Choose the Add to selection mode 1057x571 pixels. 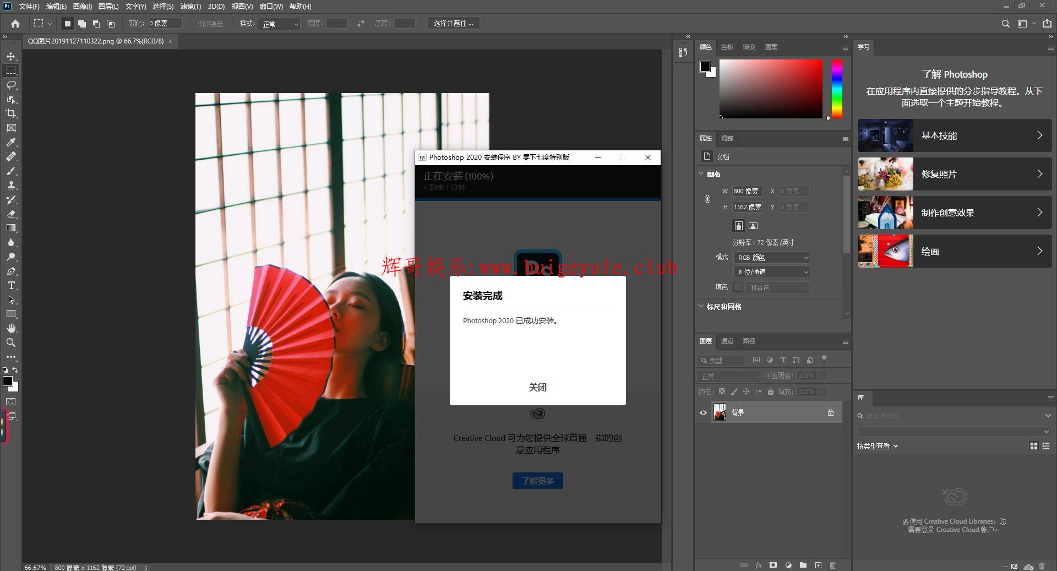81,24
